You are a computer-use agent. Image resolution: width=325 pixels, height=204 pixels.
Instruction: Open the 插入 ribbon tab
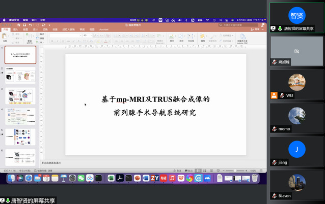click(16, 29)
